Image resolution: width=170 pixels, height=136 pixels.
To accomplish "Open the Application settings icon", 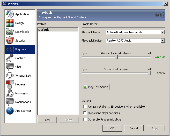I will 10,14.
